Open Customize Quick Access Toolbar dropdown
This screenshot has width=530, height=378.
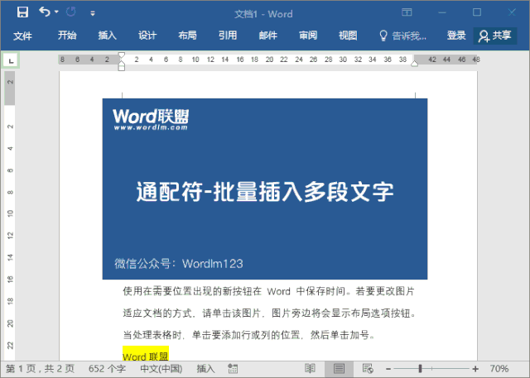(x=93, y=13)
